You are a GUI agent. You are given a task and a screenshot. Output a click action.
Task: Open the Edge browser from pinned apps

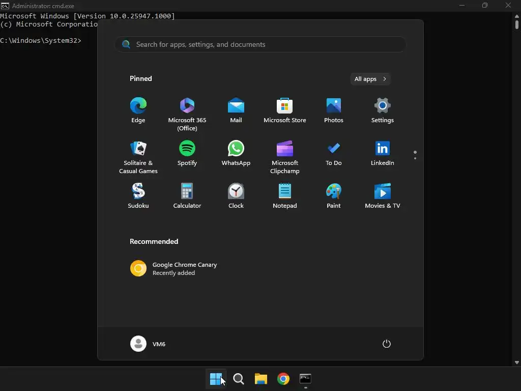(x=138, y=110)
